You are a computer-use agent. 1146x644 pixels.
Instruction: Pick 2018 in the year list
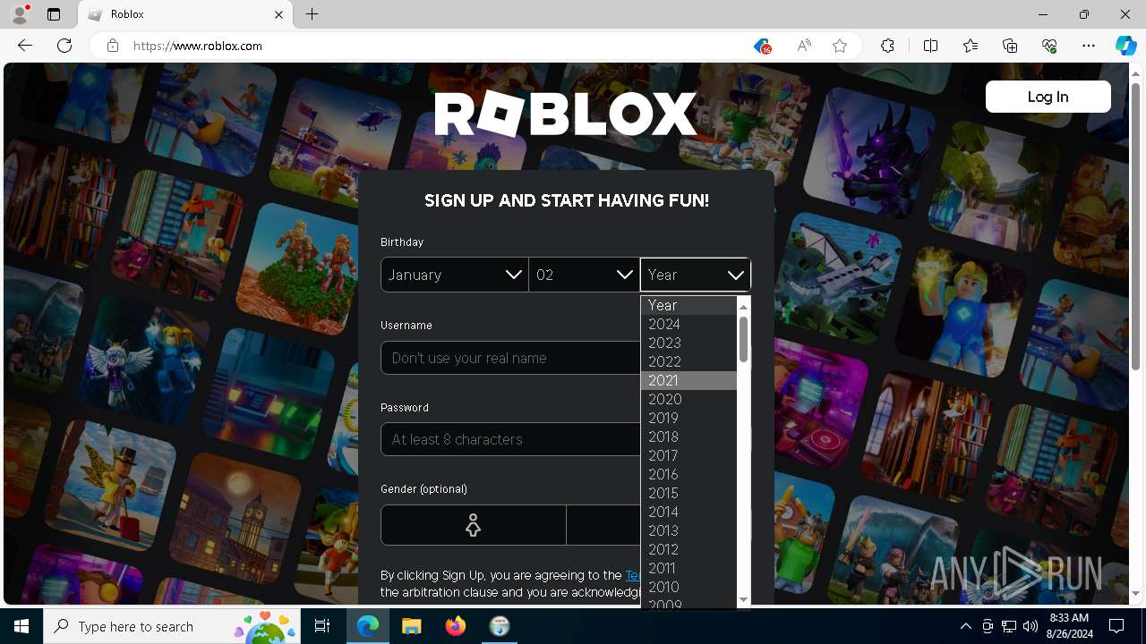pos(688,436)
